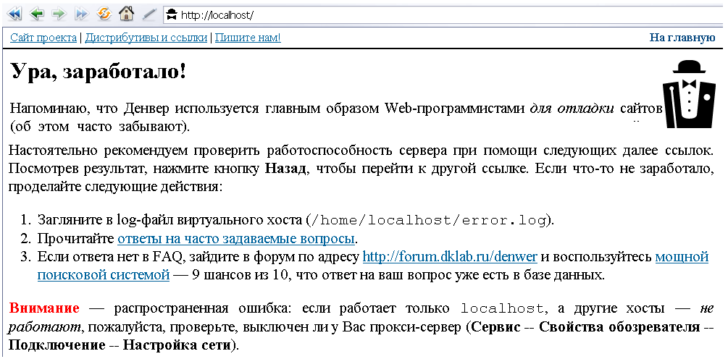Click the gray pencil/wand toolbar icon
The height and width of the screenshot is (359, 728).
[x=149, y=14]
